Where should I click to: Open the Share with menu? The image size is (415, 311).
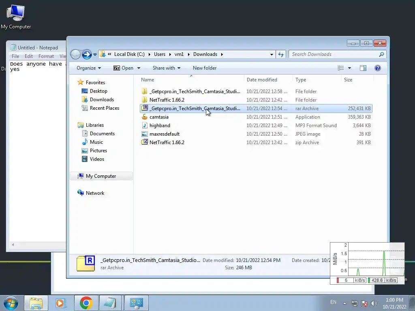pos(167,68)
